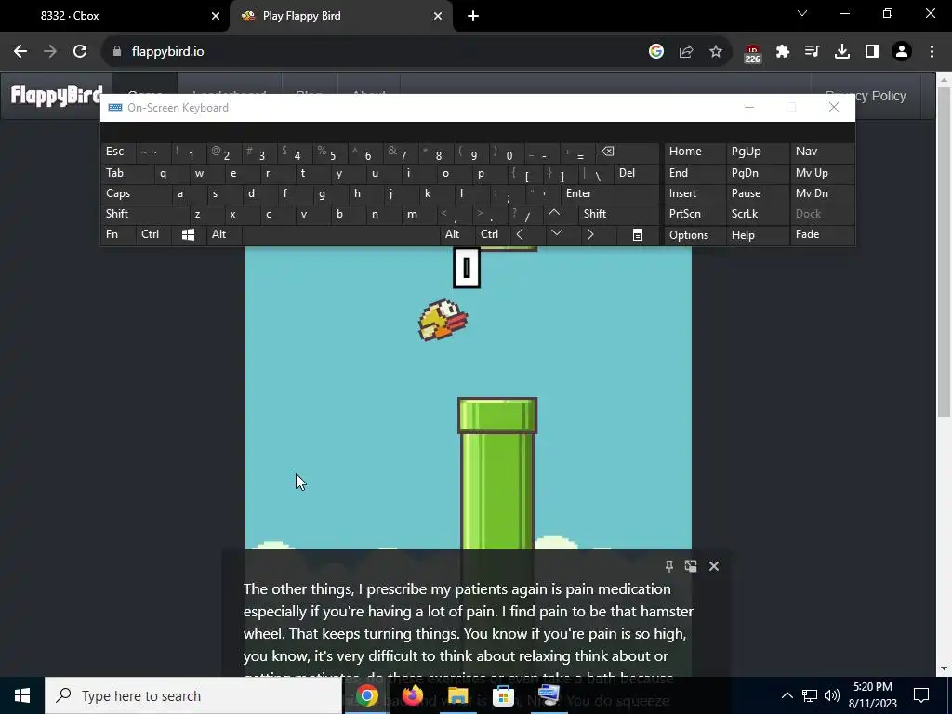The height and width of the screenshot is (714, 952).
Task: Tap the PrtScn key on On-Screen Keyboard
Action: coord(694,214)
